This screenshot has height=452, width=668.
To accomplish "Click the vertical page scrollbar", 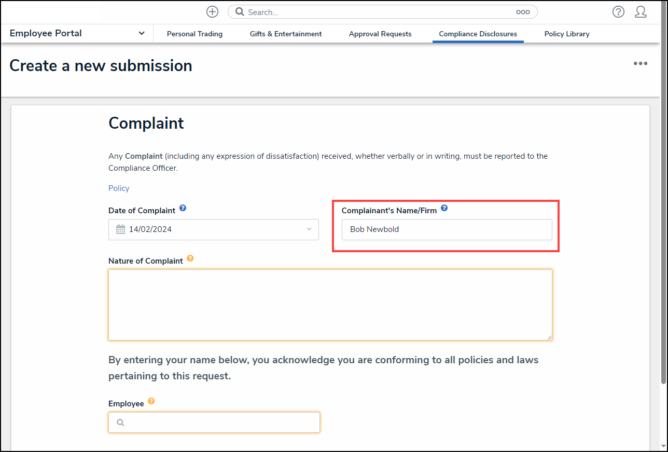I will coord(663,208).
